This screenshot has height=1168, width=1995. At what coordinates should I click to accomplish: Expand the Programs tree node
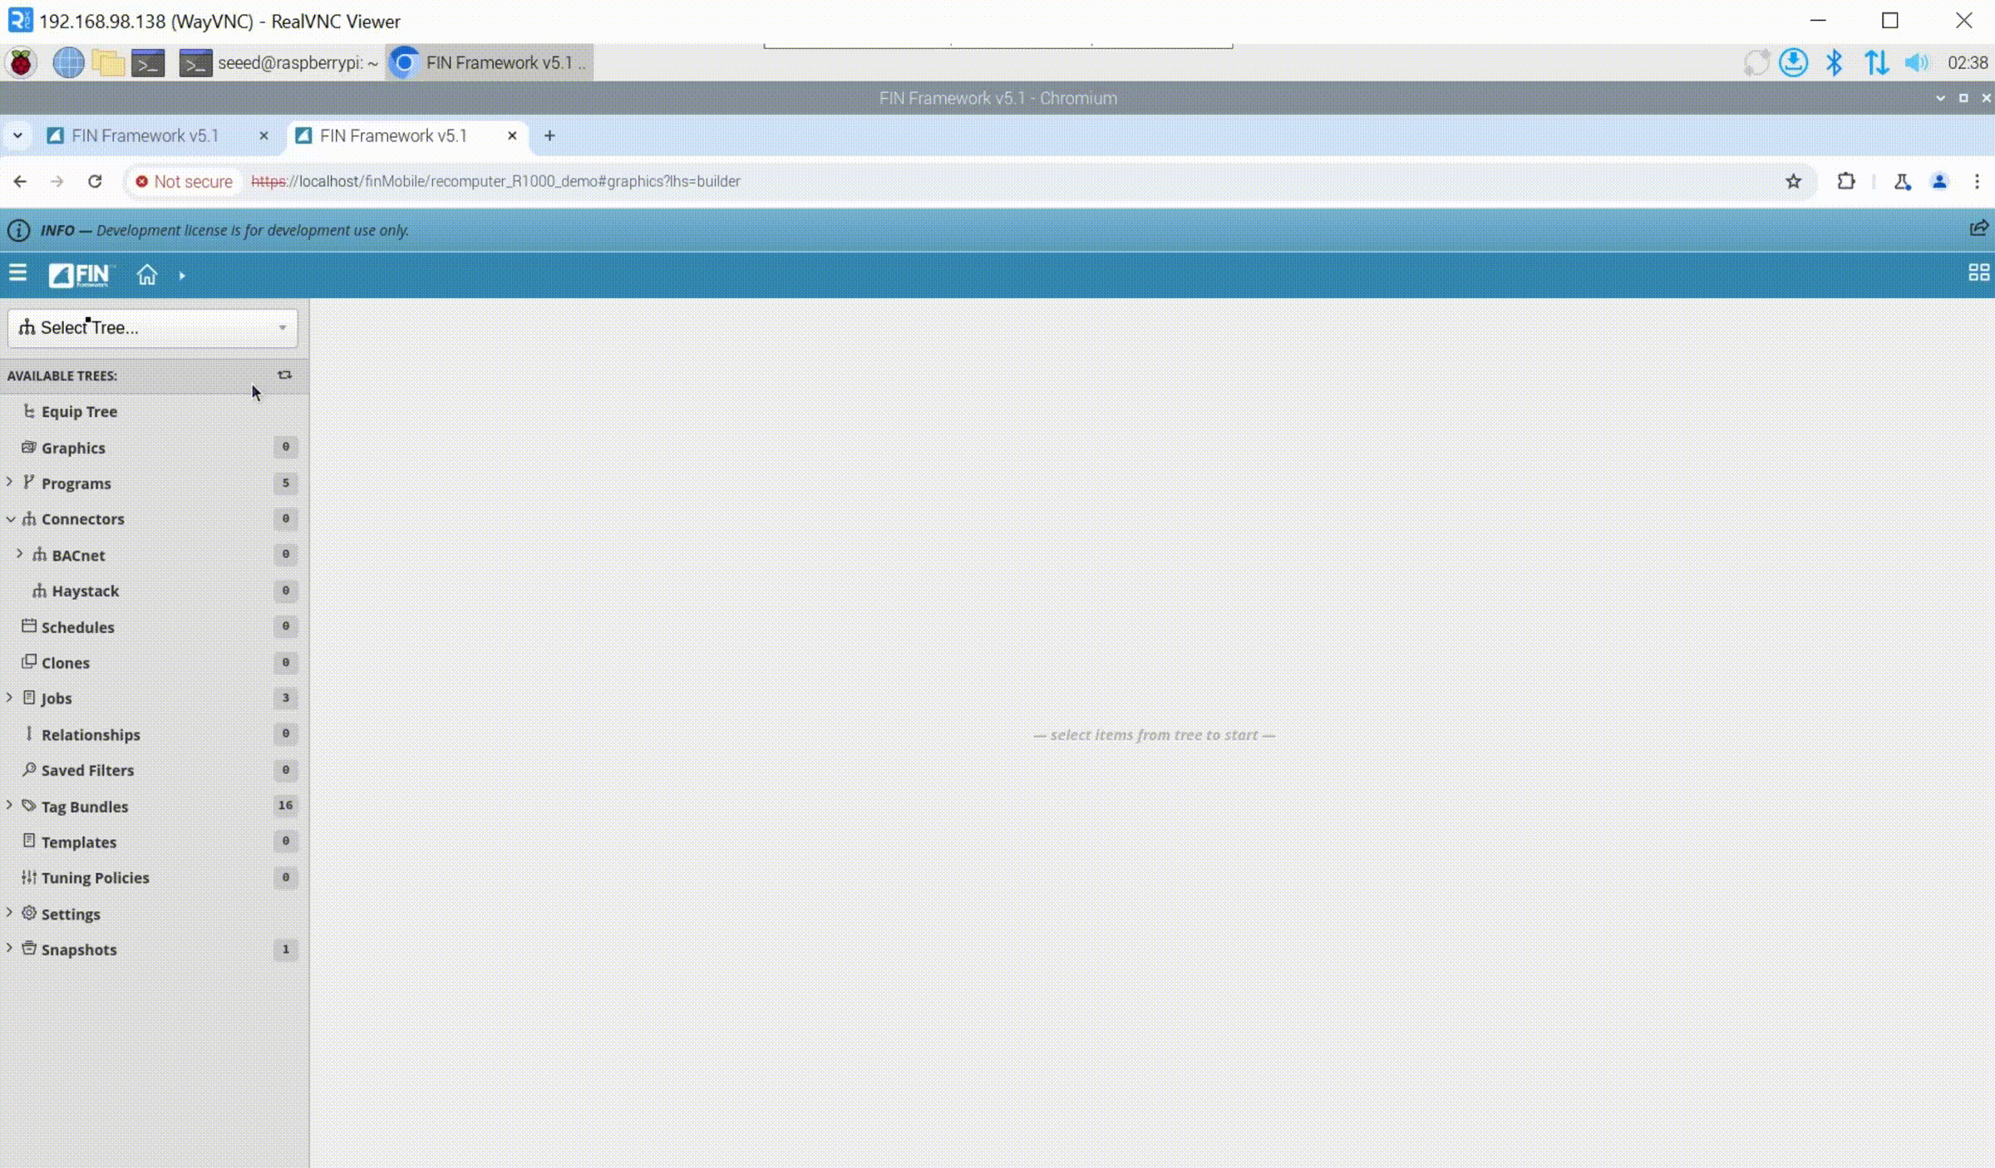pyautogui.click(x=10, y=483)
